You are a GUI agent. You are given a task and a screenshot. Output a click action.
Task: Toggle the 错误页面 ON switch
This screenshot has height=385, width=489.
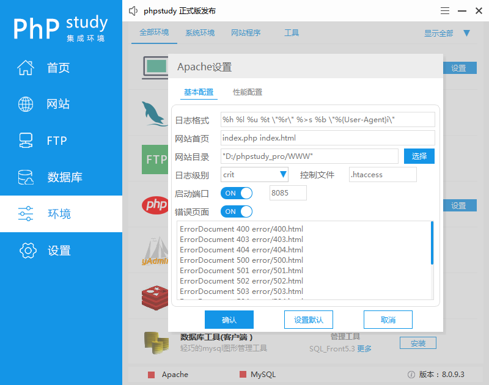tap(237, 211)
